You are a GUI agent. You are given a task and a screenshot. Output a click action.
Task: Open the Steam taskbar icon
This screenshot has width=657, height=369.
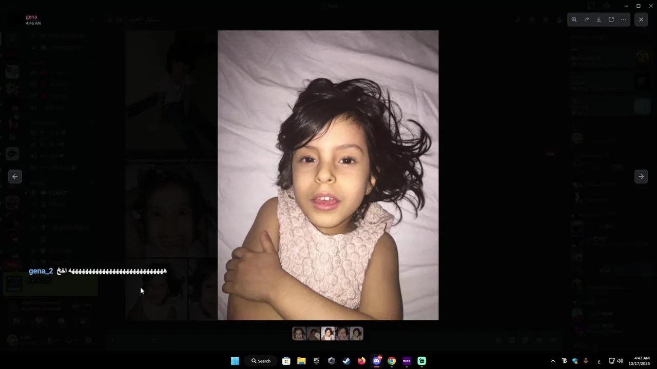(346, 361)
